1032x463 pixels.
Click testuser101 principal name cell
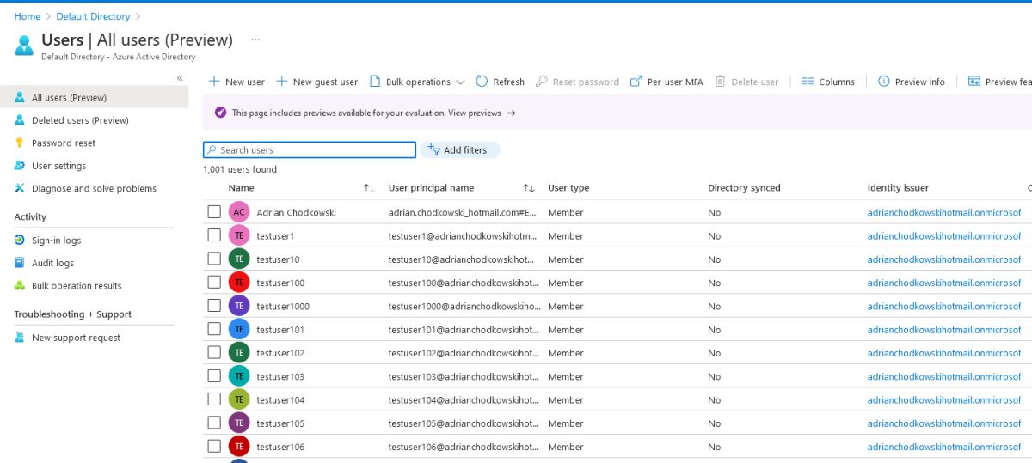[x=464, y=330]
